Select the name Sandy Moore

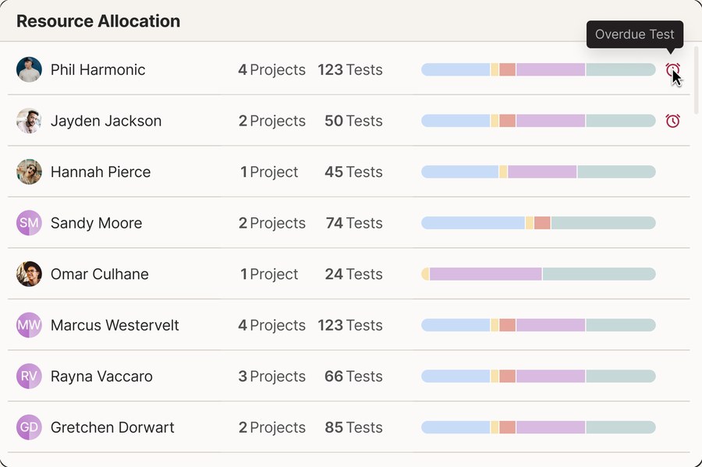click(x=96, y=223)
